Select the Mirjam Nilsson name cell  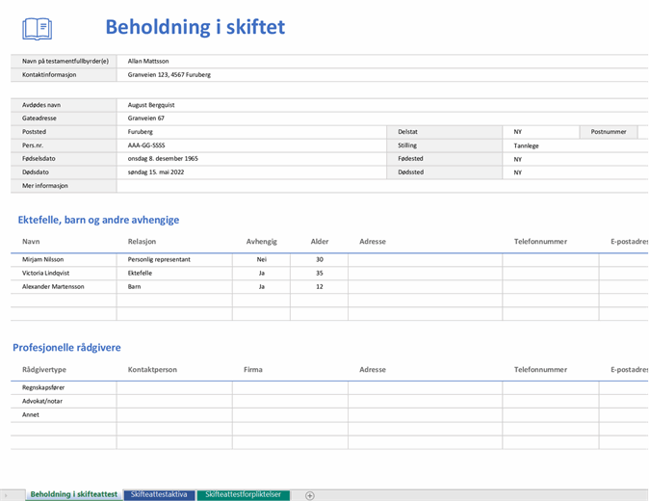[x=64, y=259]
